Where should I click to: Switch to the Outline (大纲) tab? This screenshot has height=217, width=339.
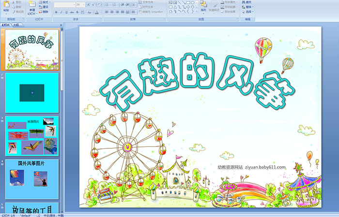16,24
